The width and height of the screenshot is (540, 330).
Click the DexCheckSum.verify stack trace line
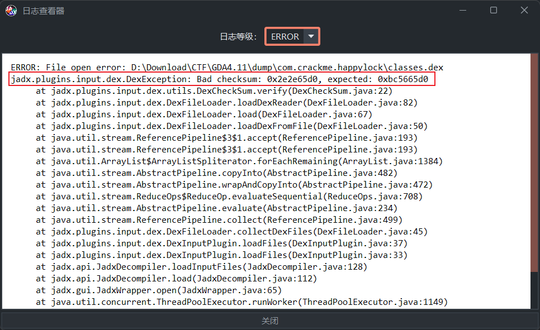[214, 91]
